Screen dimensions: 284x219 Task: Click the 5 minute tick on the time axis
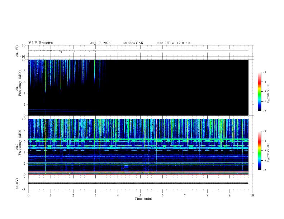pyautogui.click(x=140, y=195)
